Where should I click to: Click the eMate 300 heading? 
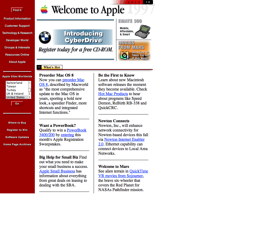click(x=130, y=21)
